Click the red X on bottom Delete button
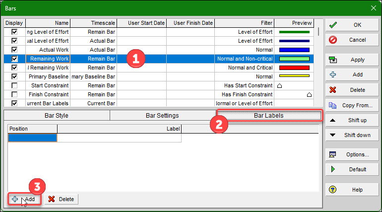Viewport: 382px width, 212px height. click(52, 199)
